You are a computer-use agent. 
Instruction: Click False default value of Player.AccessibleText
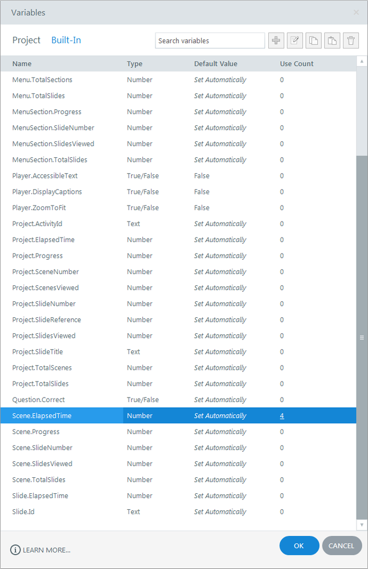202,175
